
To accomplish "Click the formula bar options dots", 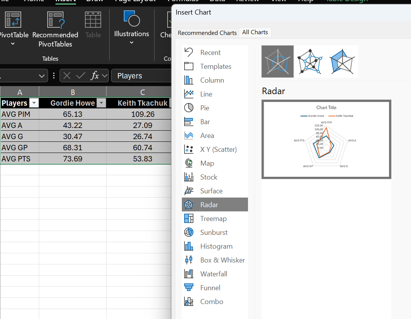I will pyautogui.click(x=54, y=76).
